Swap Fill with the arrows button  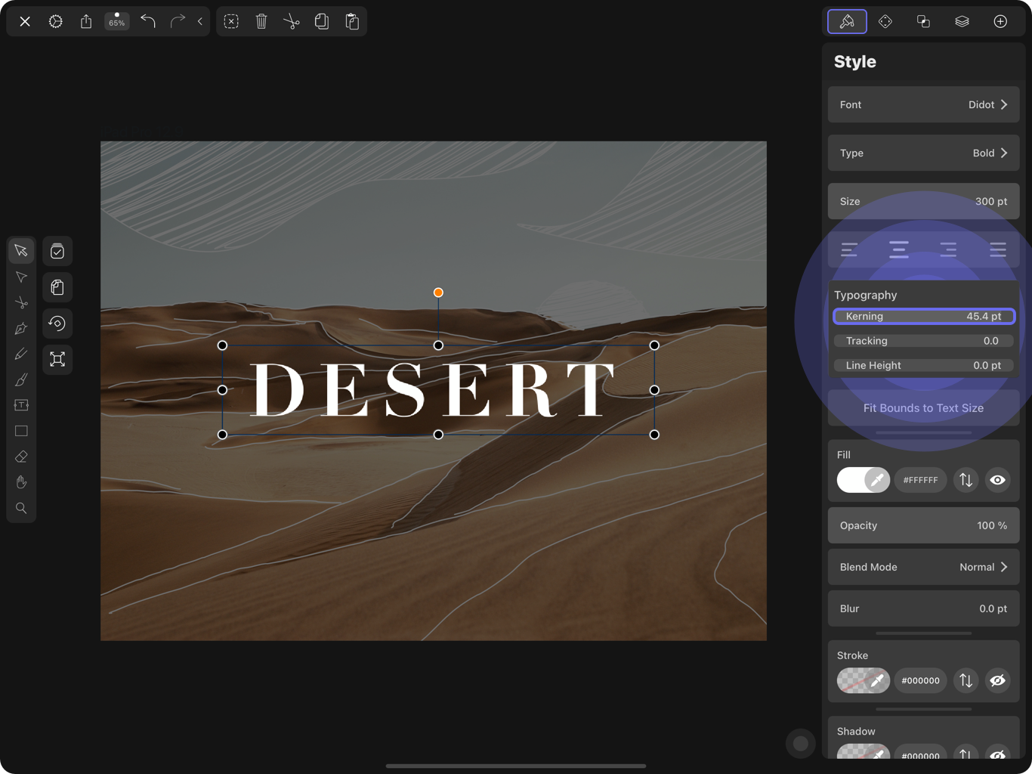click(966, 480)
